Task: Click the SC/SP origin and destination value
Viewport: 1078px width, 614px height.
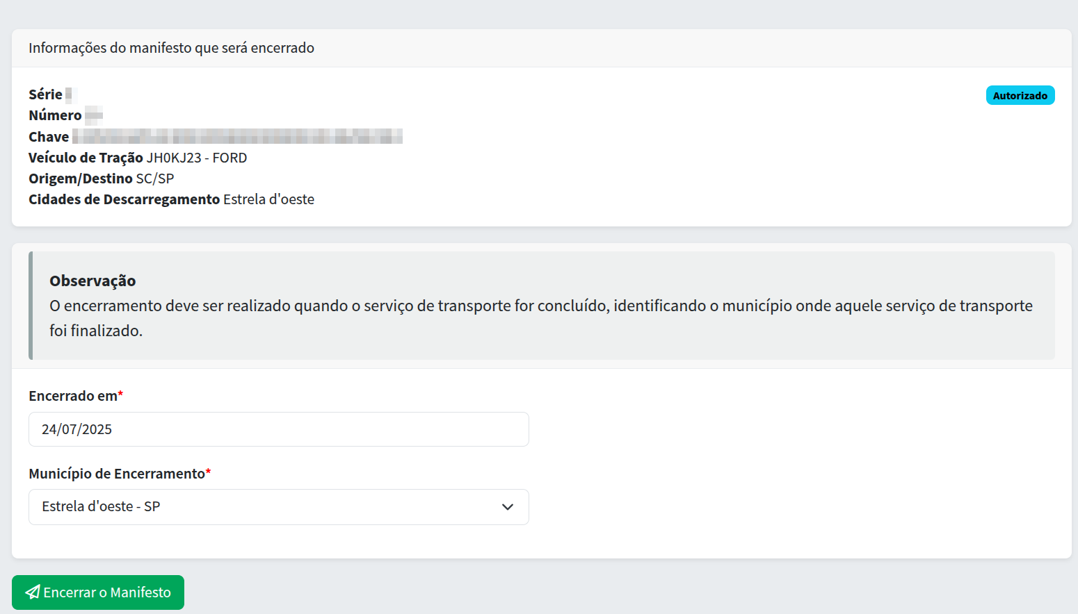Action: click(155, 179)
